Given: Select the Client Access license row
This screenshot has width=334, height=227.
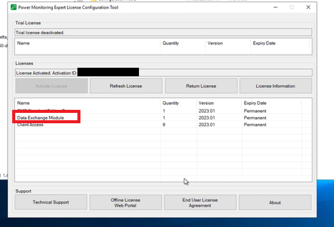Looking at the screenshot, I should 163,124.
